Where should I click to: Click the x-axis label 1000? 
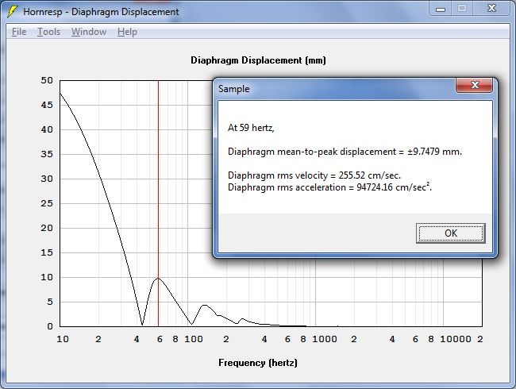325,339
